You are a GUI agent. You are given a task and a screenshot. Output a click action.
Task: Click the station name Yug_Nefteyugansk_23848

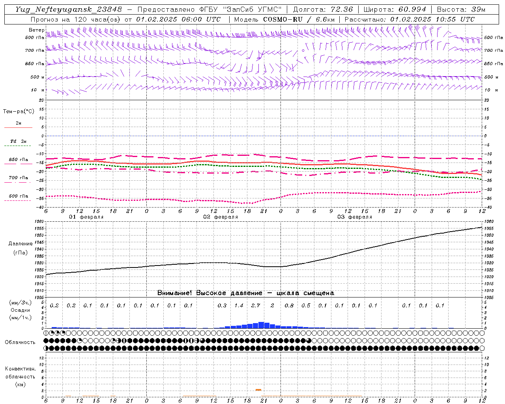pos(68,9)
